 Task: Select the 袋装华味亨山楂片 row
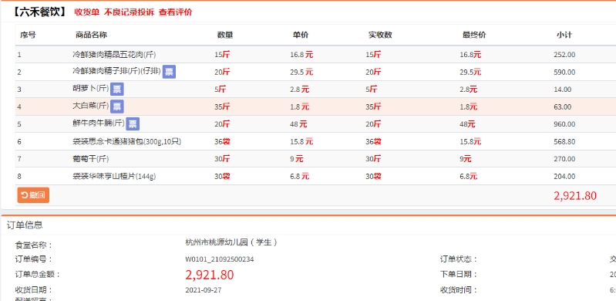[x=315, y=176]
